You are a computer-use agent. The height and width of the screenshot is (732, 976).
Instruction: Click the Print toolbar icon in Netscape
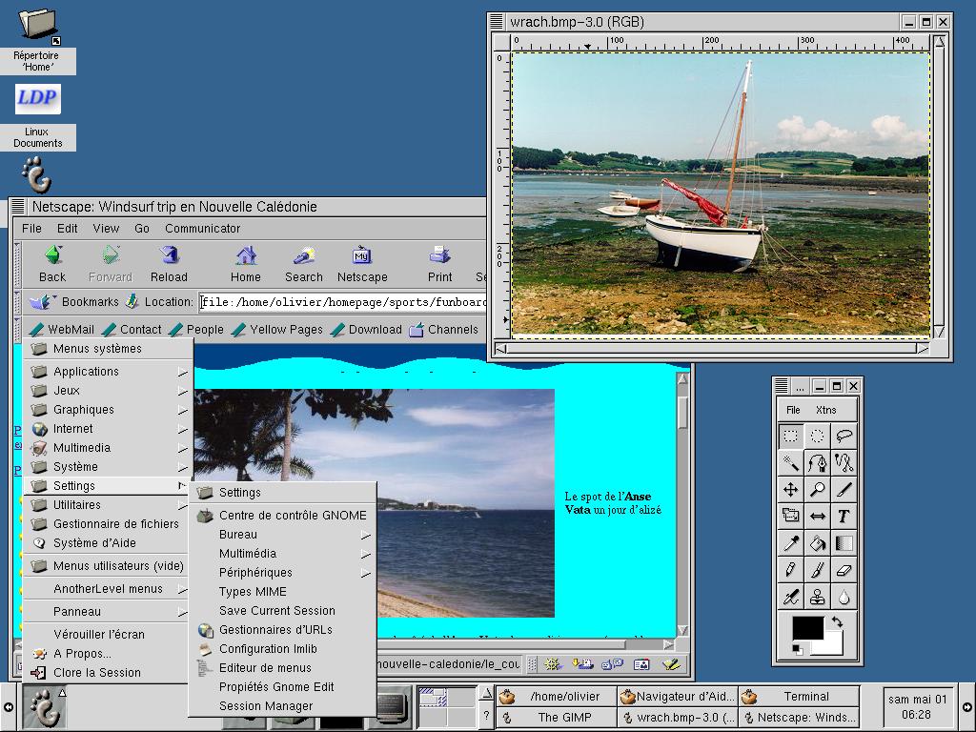(x=439, y=264)
